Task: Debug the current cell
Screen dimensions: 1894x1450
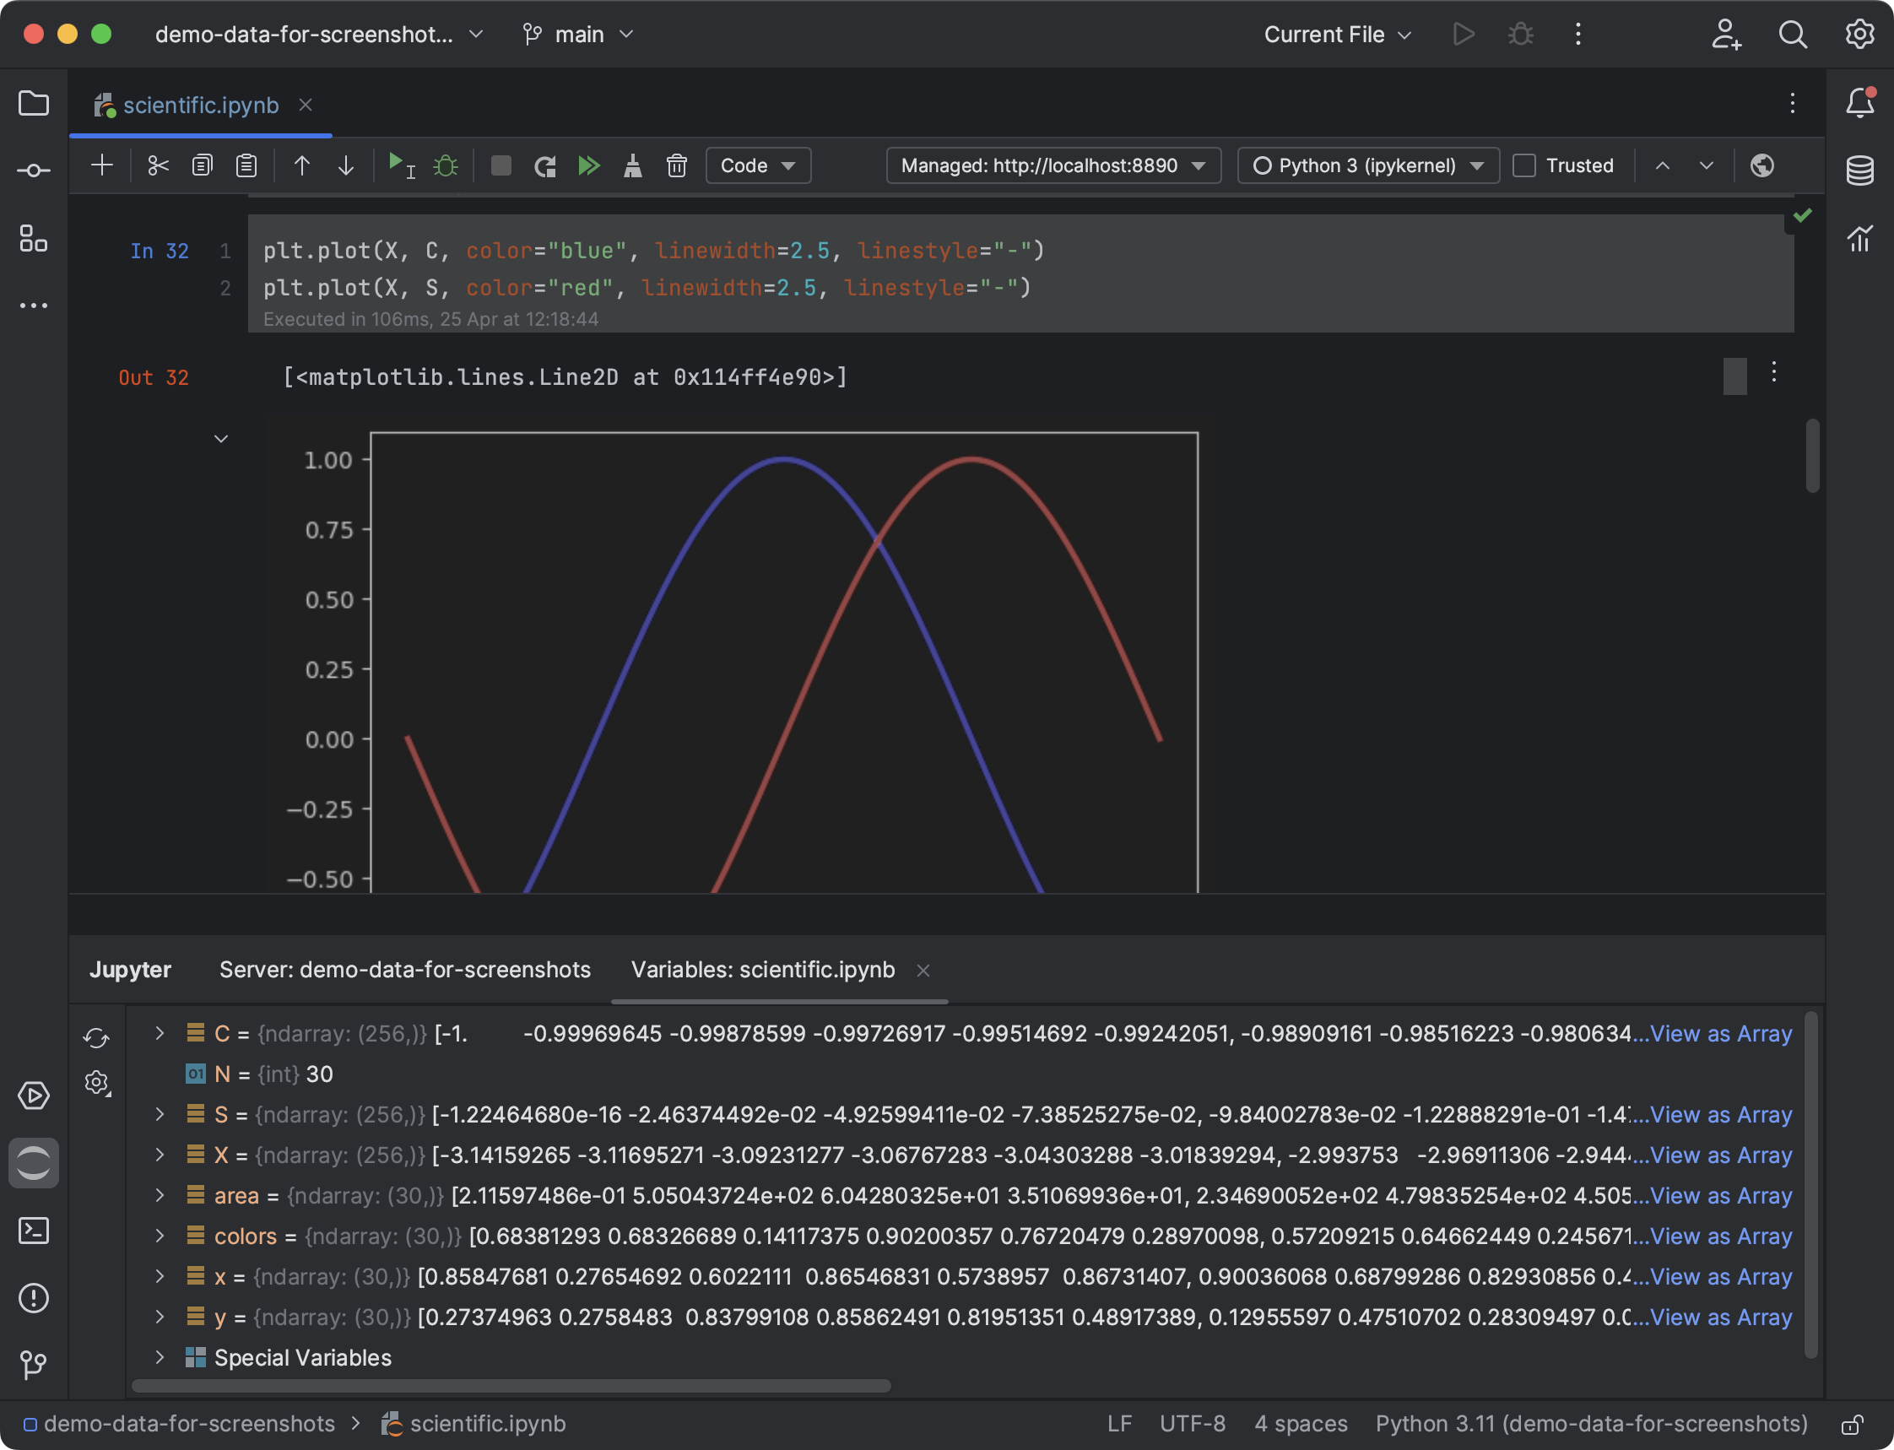Action: [x=446, y=165]
